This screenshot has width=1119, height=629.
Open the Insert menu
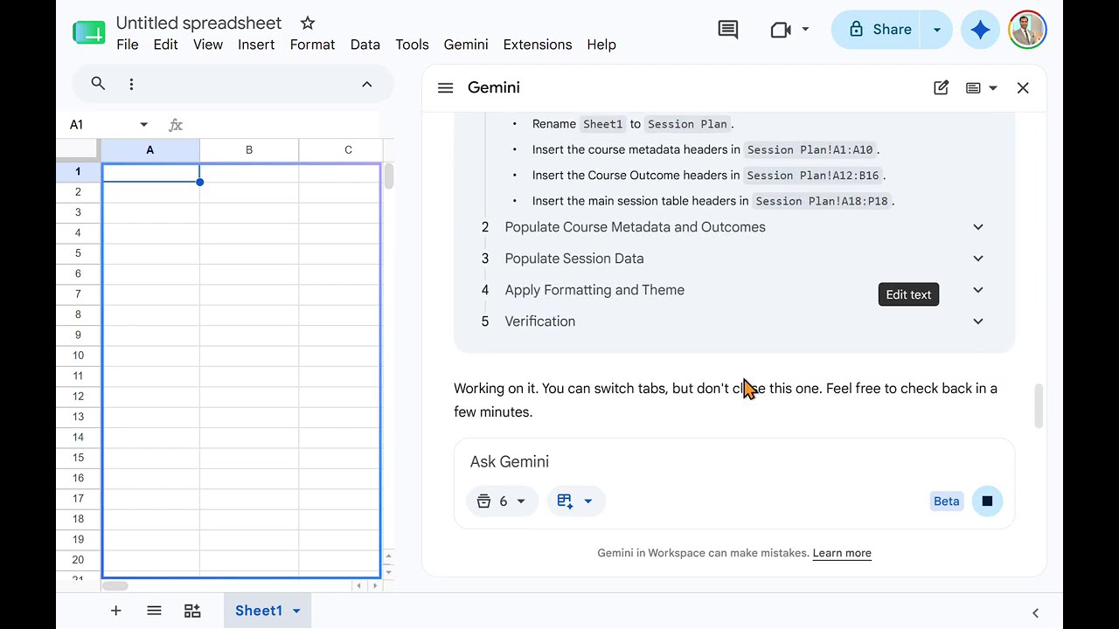click(256, 45)
